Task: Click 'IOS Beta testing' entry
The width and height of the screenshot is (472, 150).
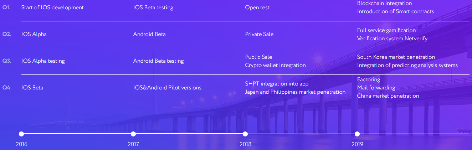Action: pyautogui.click(x=153, y=7)
